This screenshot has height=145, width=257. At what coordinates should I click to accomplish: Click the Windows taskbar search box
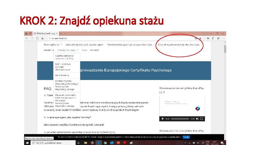pyautogui.click(x=53, y=143)
